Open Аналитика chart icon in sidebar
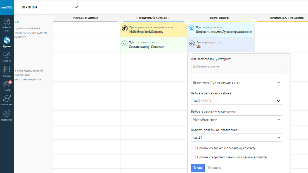This screenshot has width=308, height=173. point(7,100)
